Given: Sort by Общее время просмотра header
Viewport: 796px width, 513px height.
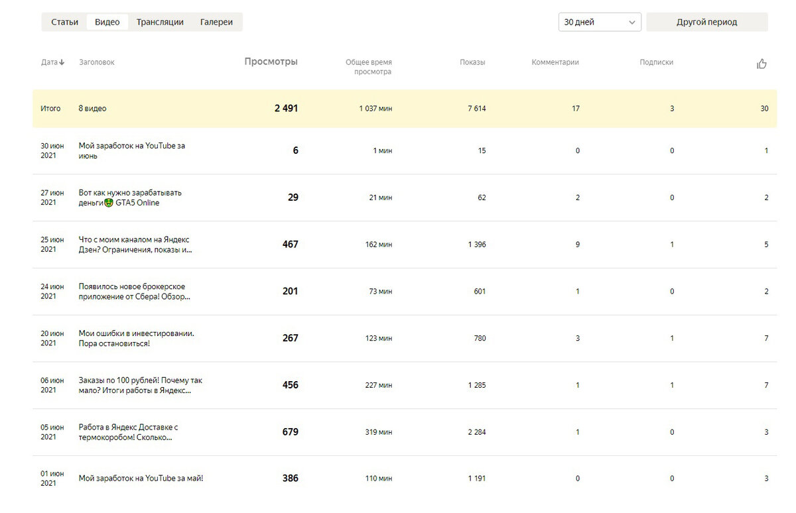Looking at the screenshot, I should [368, 67].
